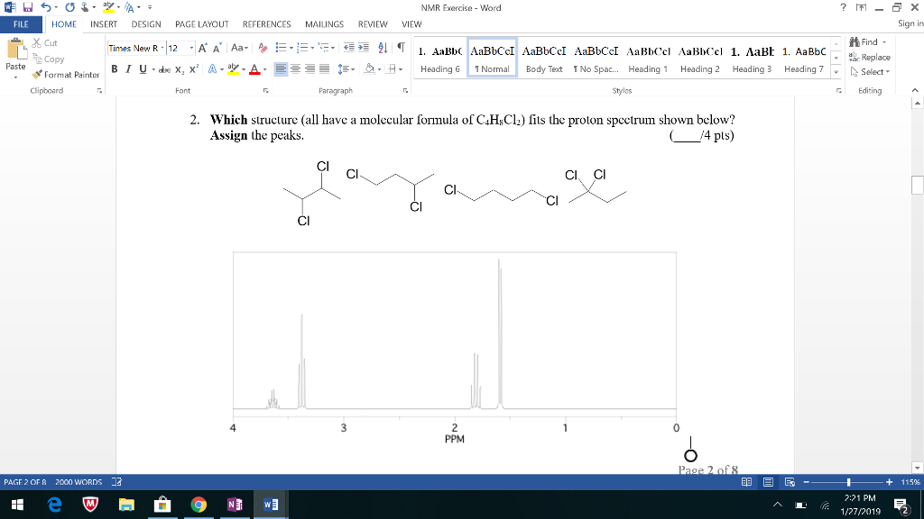Click the Subscript icon

[x=179, y=68]
